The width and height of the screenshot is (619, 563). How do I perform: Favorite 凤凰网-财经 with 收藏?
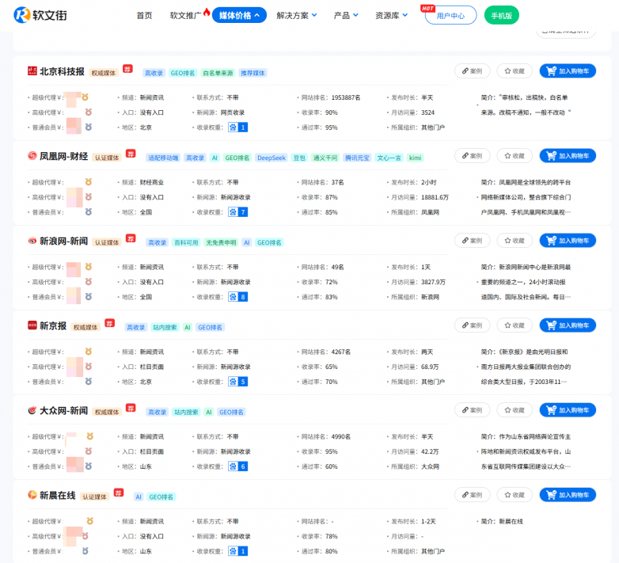[x=515, y=156]
